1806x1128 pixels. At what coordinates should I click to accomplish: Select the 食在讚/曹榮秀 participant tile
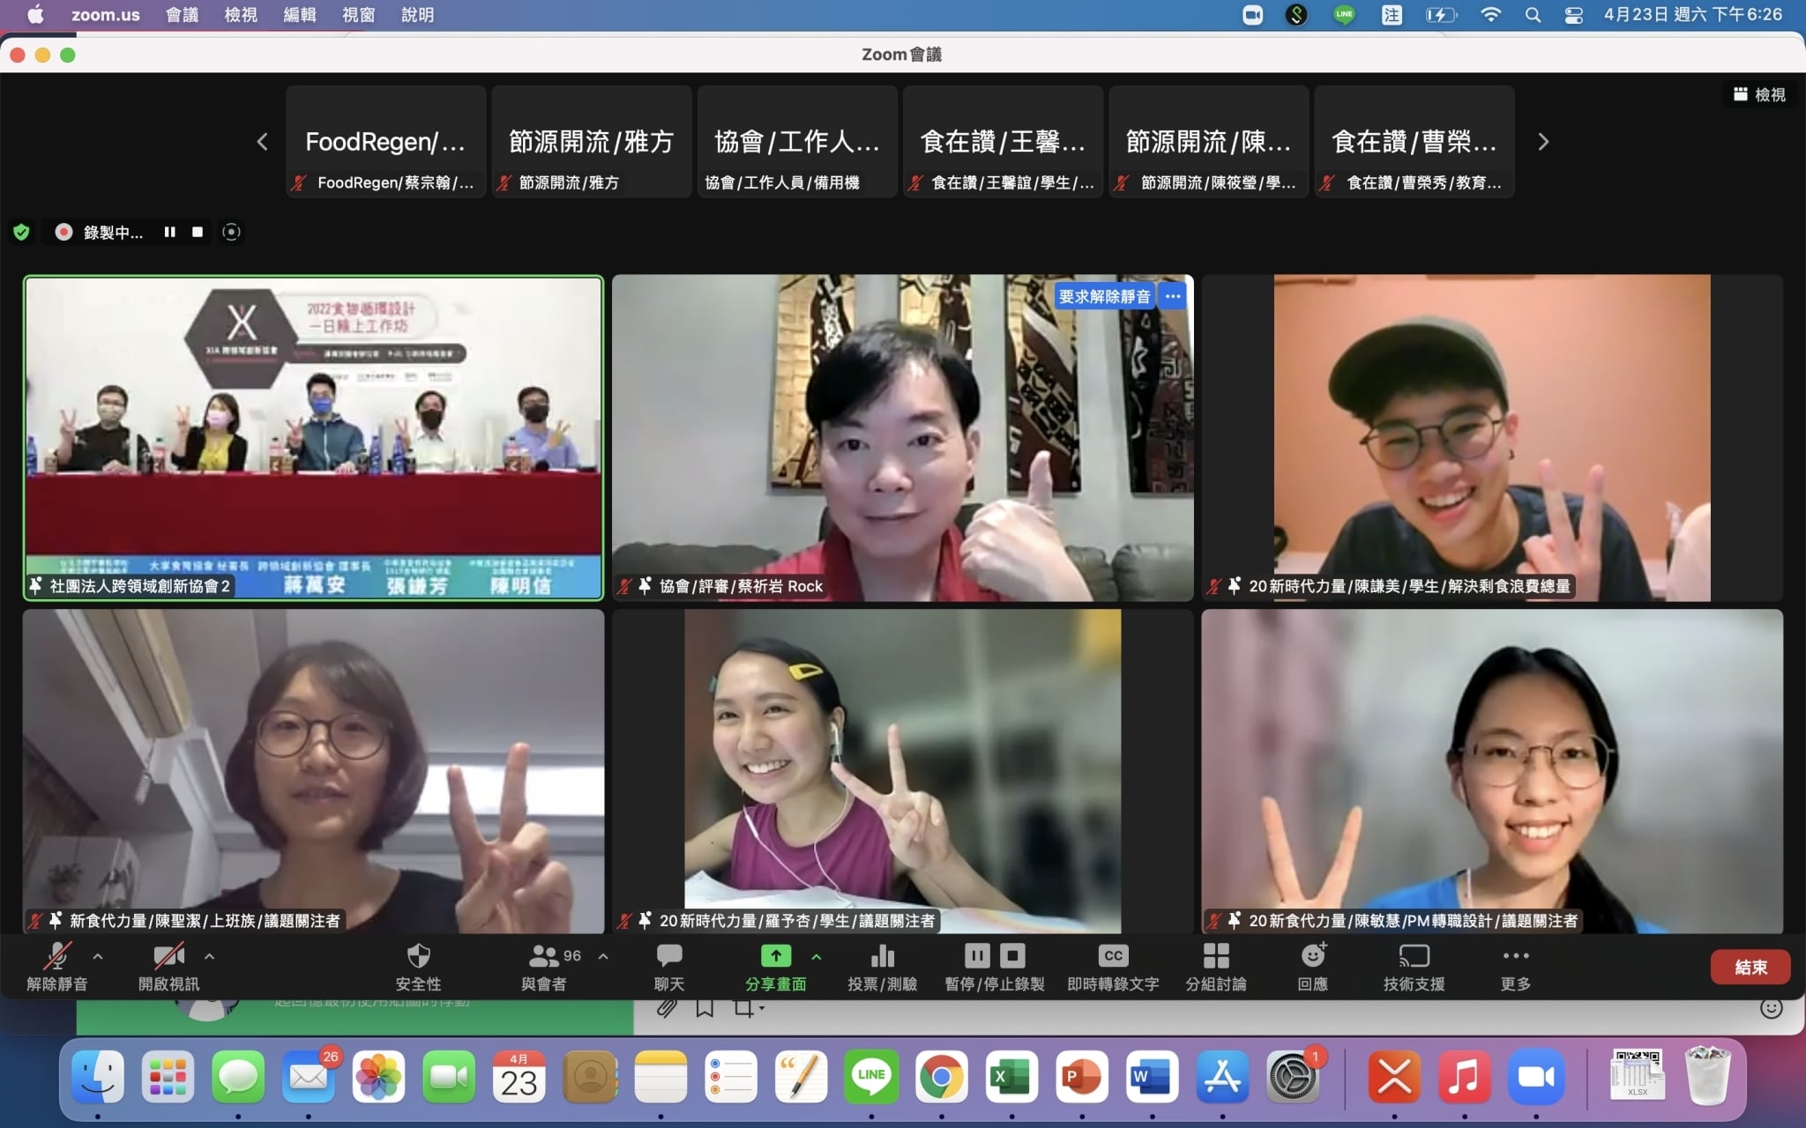[x=1414, y=141]
